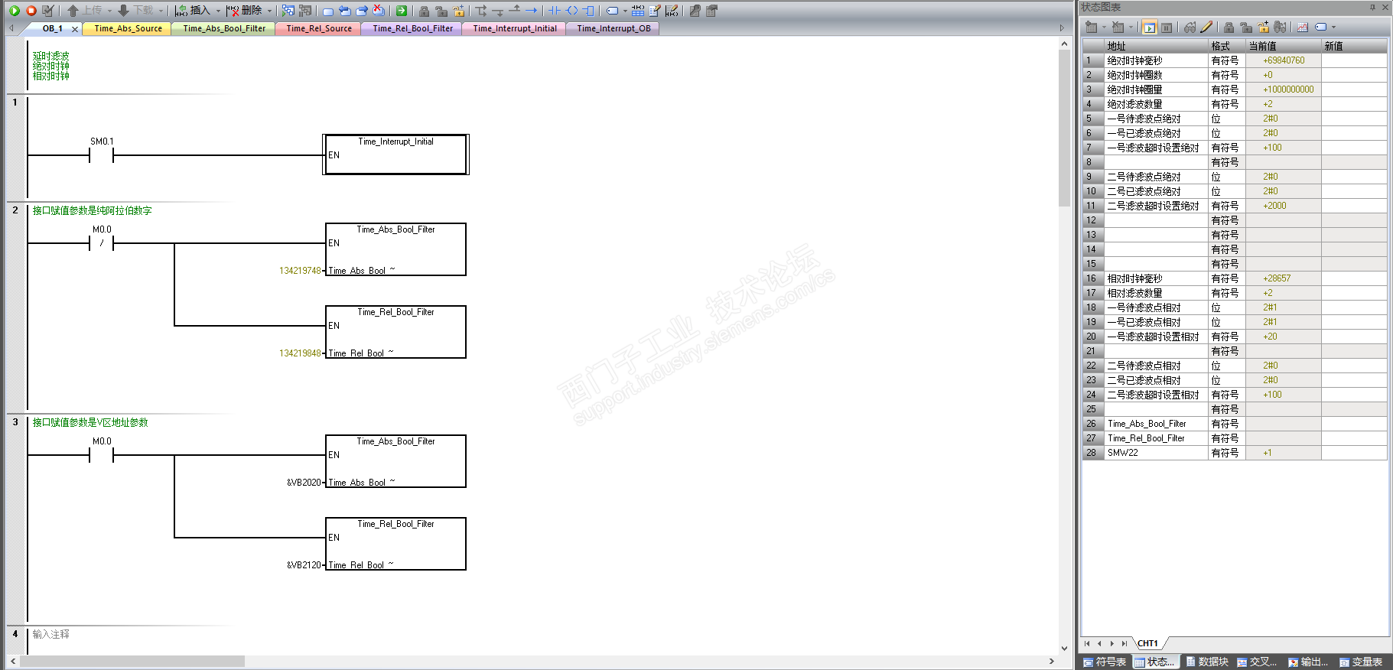Click the Upload (上传) button

click(85, 11)
